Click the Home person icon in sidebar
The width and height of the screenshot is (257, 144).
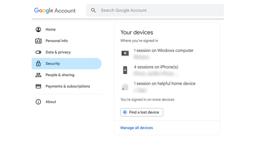click(38, 30)
